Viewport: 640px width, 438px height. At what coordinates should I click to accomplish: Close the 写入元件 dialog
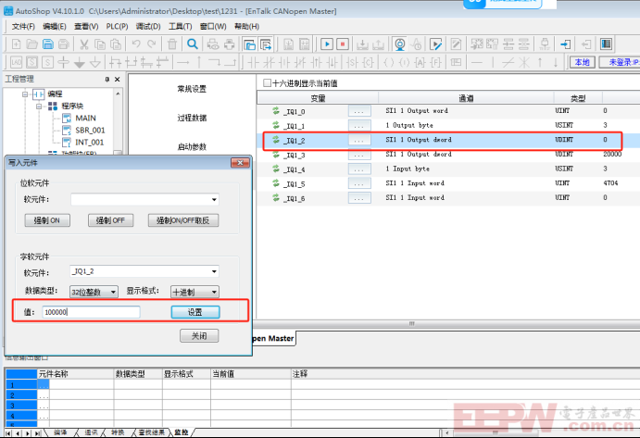click(x=240, y=163)
